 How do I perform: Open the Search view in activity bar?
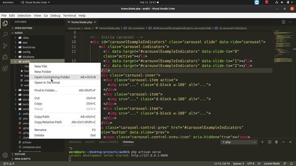click(5, 34)
